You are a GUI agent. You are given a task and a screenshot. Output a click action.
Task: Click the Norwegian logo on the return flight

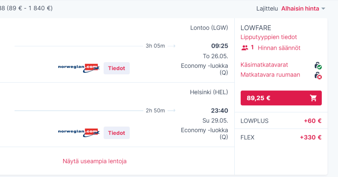pyautogui.click(x=79, y=132)
